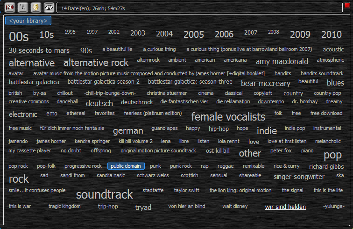Image resolution: width=353 pixels, height=229 pixels.
Task: Choose the richard gibbs tag
Action: click(326, 166)
